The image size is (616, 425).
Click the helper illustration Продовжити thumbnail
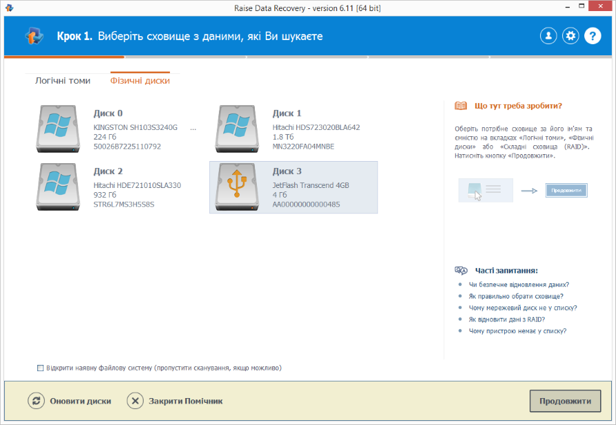[566, 190]
